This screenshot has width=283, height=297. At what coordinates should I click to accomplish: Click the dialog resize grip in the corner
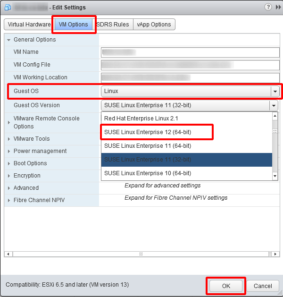pos(281,293)
